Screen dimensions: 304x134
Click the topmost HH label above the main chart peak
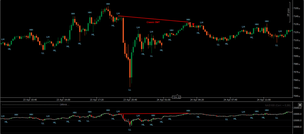[x=108, y=4]
